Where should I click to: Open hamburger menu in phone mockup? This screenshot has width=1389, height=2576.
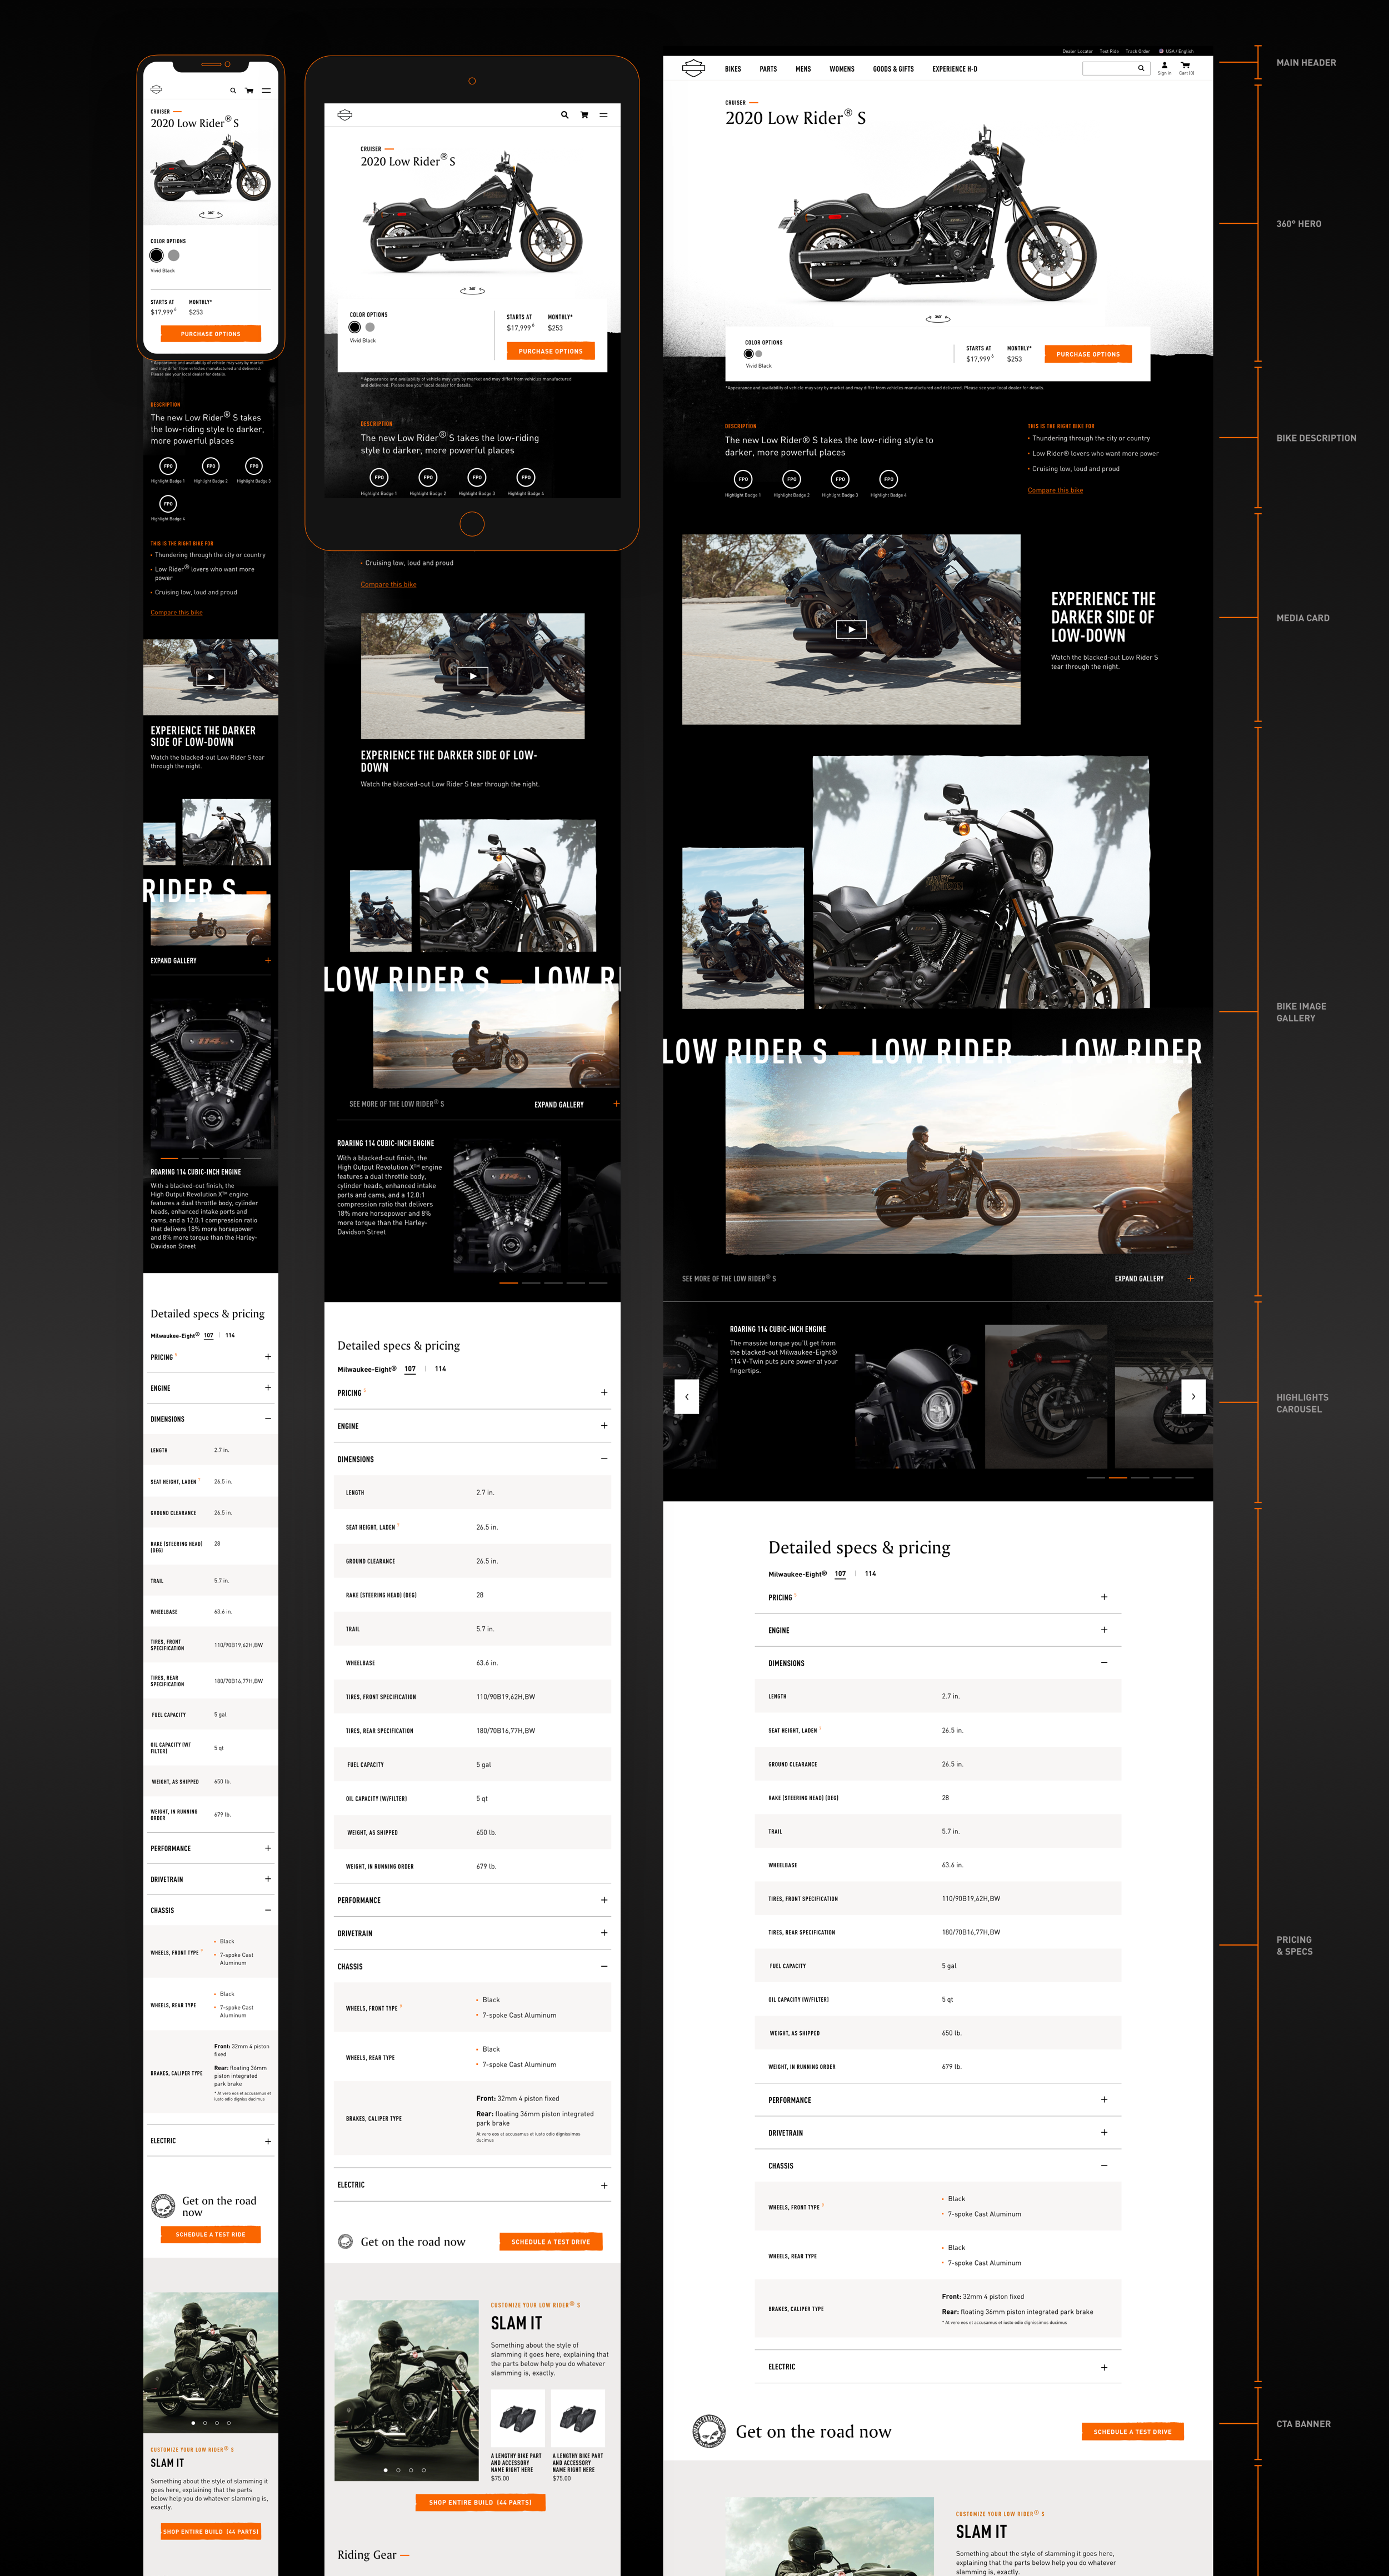tap(266, 90)
